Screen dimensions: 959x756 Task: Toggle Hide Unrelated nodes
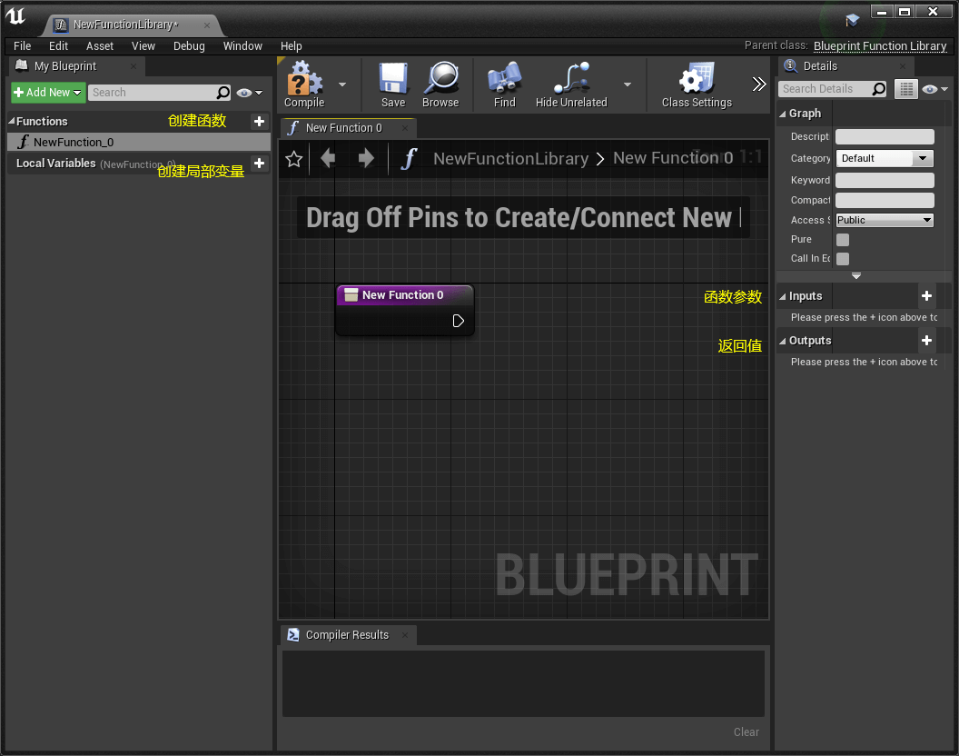click(571, 85)
